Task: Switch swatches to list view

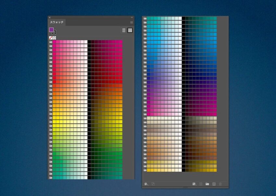Action: pos(124,30)
